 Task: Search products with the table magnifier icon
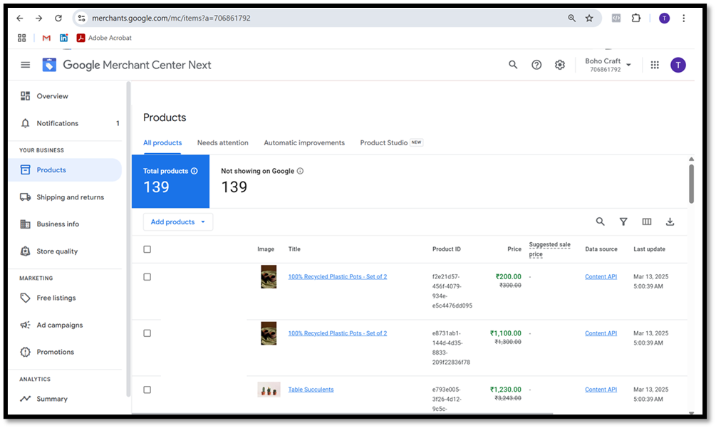tap(600, 221)
